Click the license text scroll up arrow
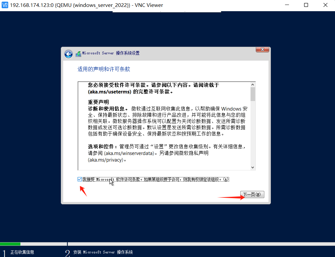The height and width of the screenshot is (257, 335). [x=253, y=85]
